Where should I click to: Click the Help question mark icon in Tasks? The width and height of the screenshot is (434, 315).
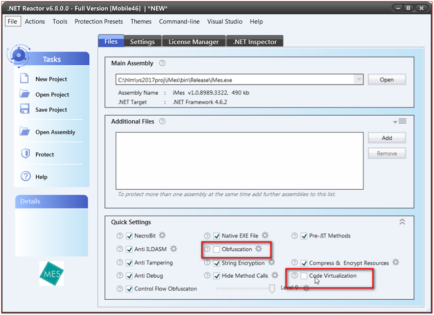26,176
